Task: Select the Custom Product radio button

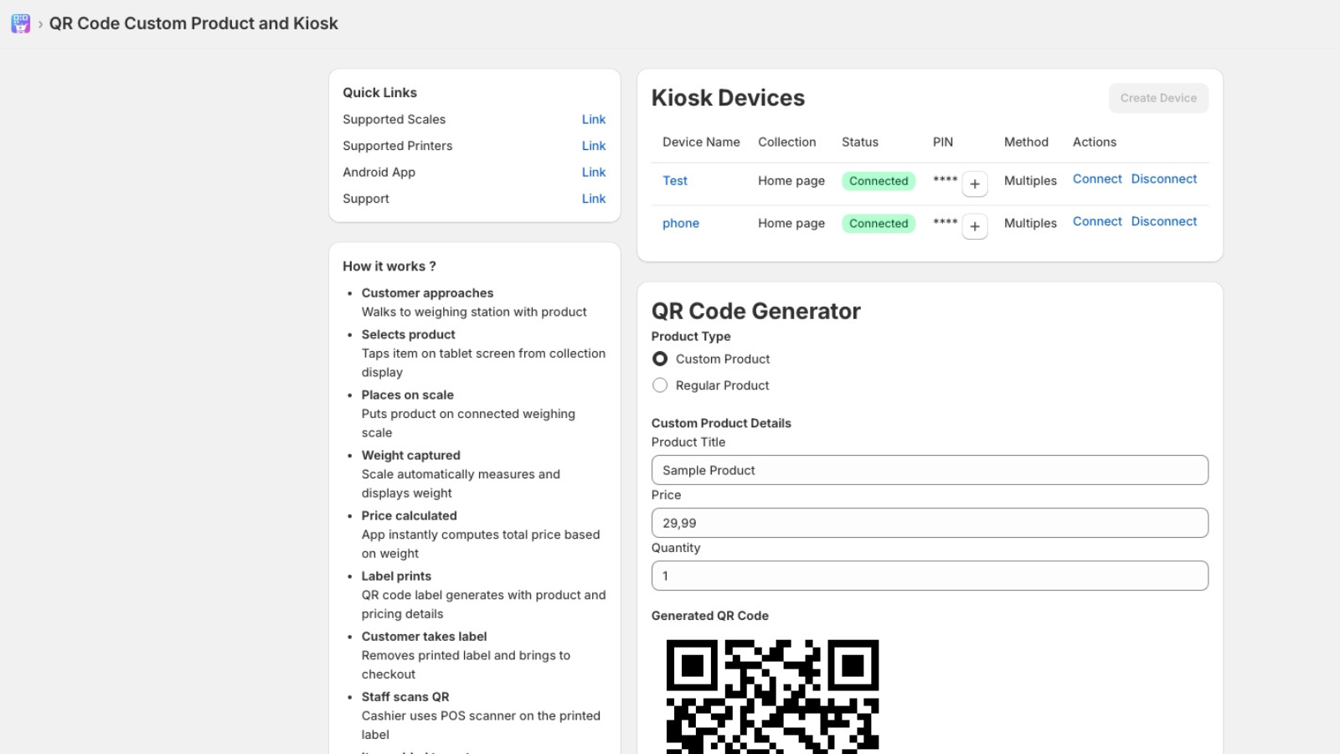Action: pos(660,359)
